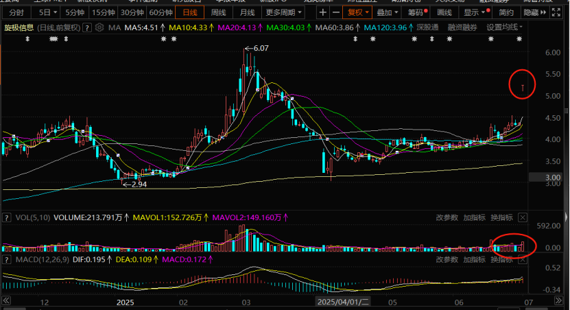Click 改参数 in the VOL panel

click(x=447, y=217)
